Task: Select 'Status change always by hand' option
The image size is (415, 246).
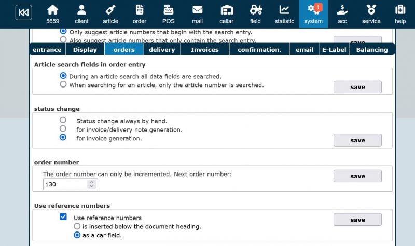Action: click(x=63, y=120)
